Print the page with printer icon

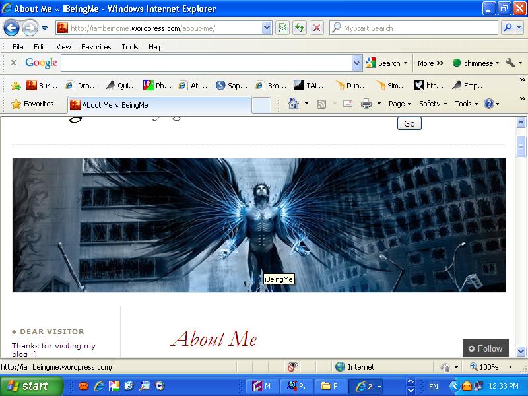pos(366,104)
